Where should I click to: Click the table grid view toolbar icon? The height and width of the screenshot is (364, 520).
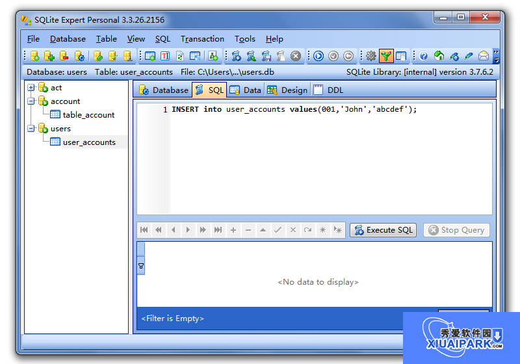pyautogui.click(x=401, y=56)
